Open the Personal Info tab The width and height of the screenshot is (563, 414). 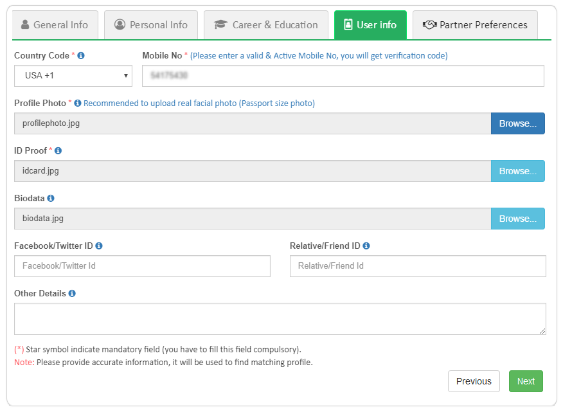151,25
